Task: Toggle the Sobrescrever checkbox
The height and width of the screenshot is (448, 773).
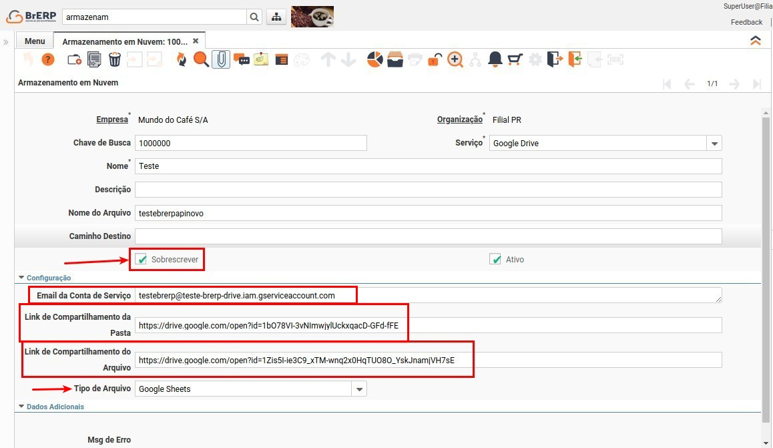Action: (142, 259)
